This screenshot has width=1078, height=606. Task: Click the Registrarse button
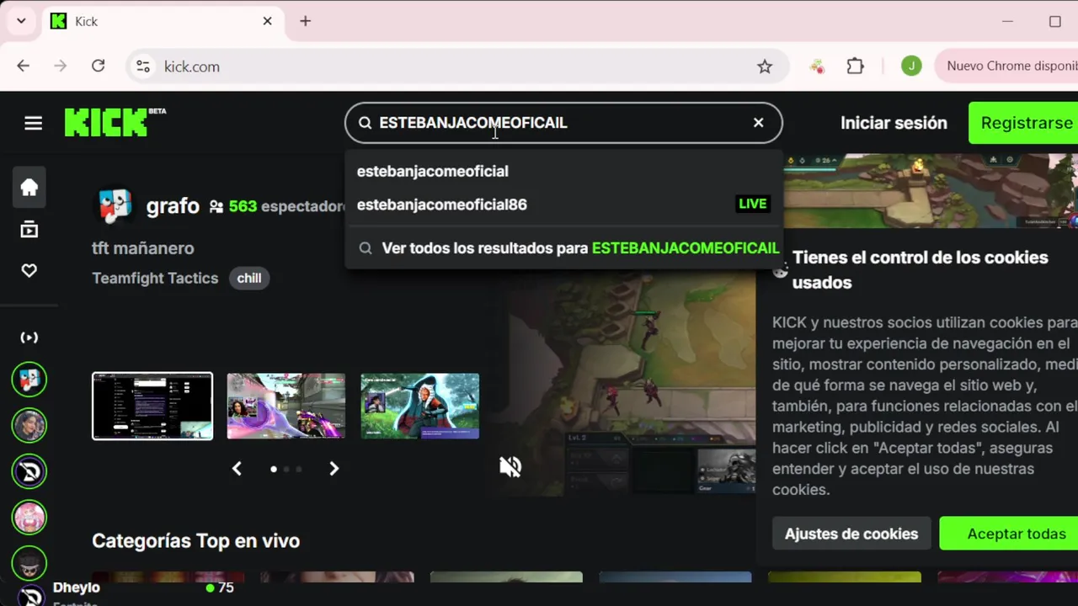coord(1023,123)
